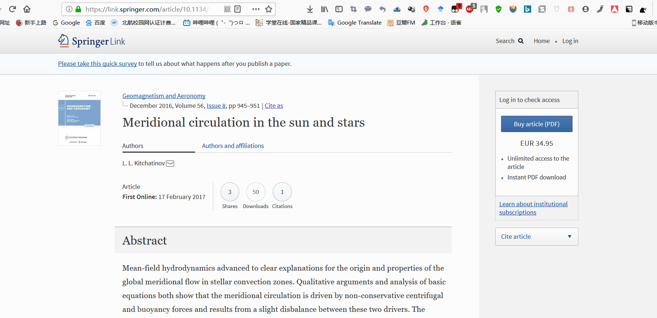Open the Tampermonkey extension with badge 9

[456, 9]
